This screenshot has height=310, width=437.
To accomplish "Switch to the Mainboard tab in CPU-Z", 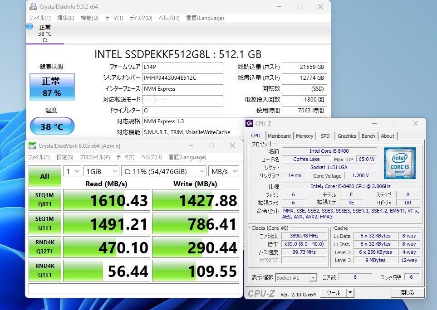I will tap(279, 136).
